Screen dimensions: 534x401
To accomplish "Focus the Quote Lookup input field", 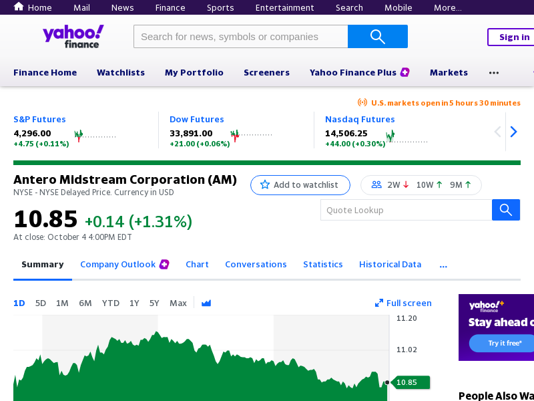I will [x=407, y=210].
